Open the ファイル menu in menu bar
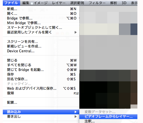Image resolution: width=143 pixels, height=123 pixels. pyautogui.click(x=11, y=3)
